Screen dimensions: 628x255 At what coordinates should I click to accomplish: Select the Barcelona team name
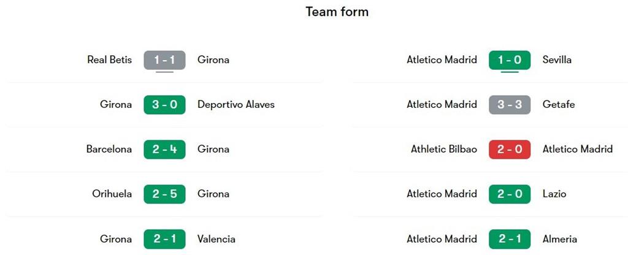[109, 150]
